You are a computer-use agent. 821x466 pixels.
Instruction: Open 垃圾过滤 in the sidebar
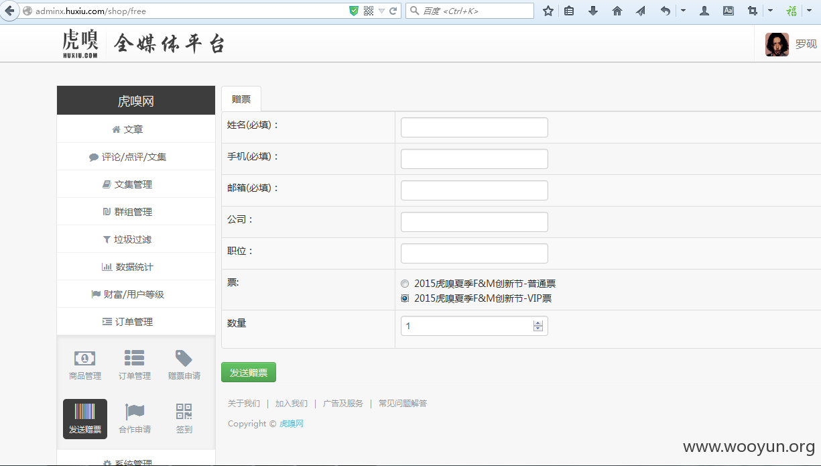click(x=136, y=239)
